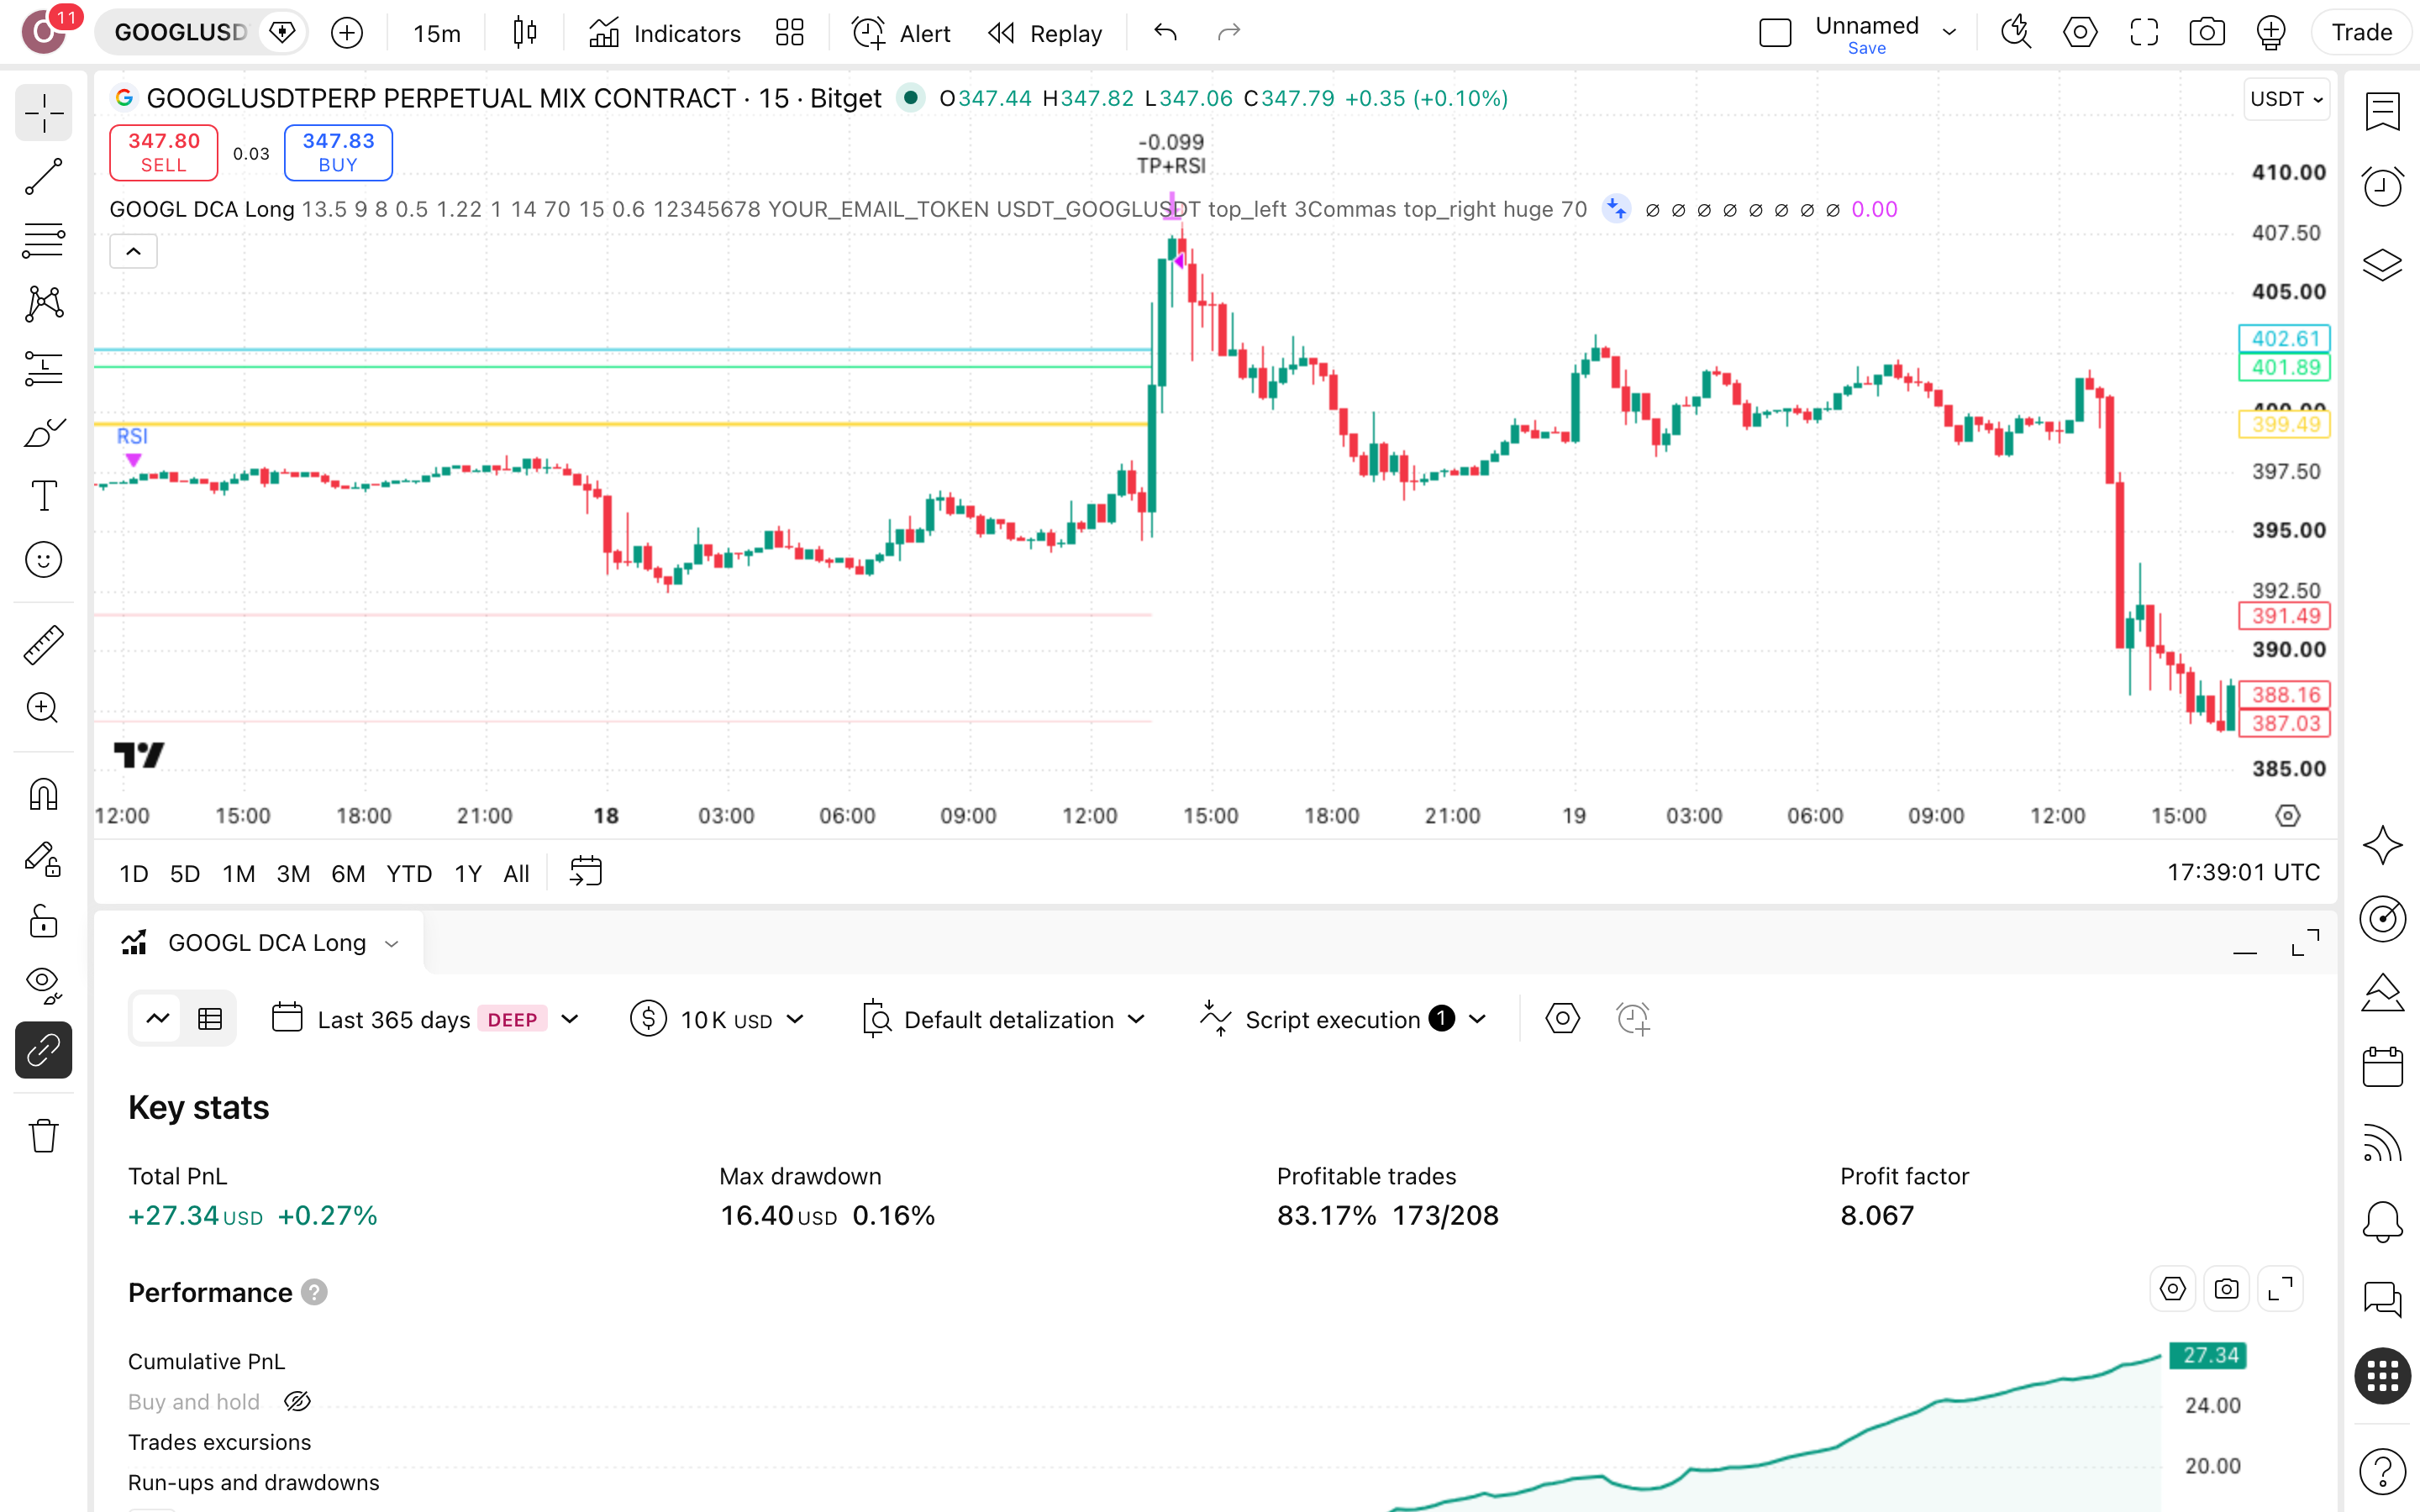Viewport: 2420px width, 1512px height.
Task: Open the forecasting and measurement tools
Action: pyautogui.click(x=43, y=368)
